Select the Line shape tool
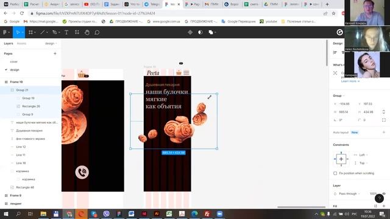 [42, 32]
